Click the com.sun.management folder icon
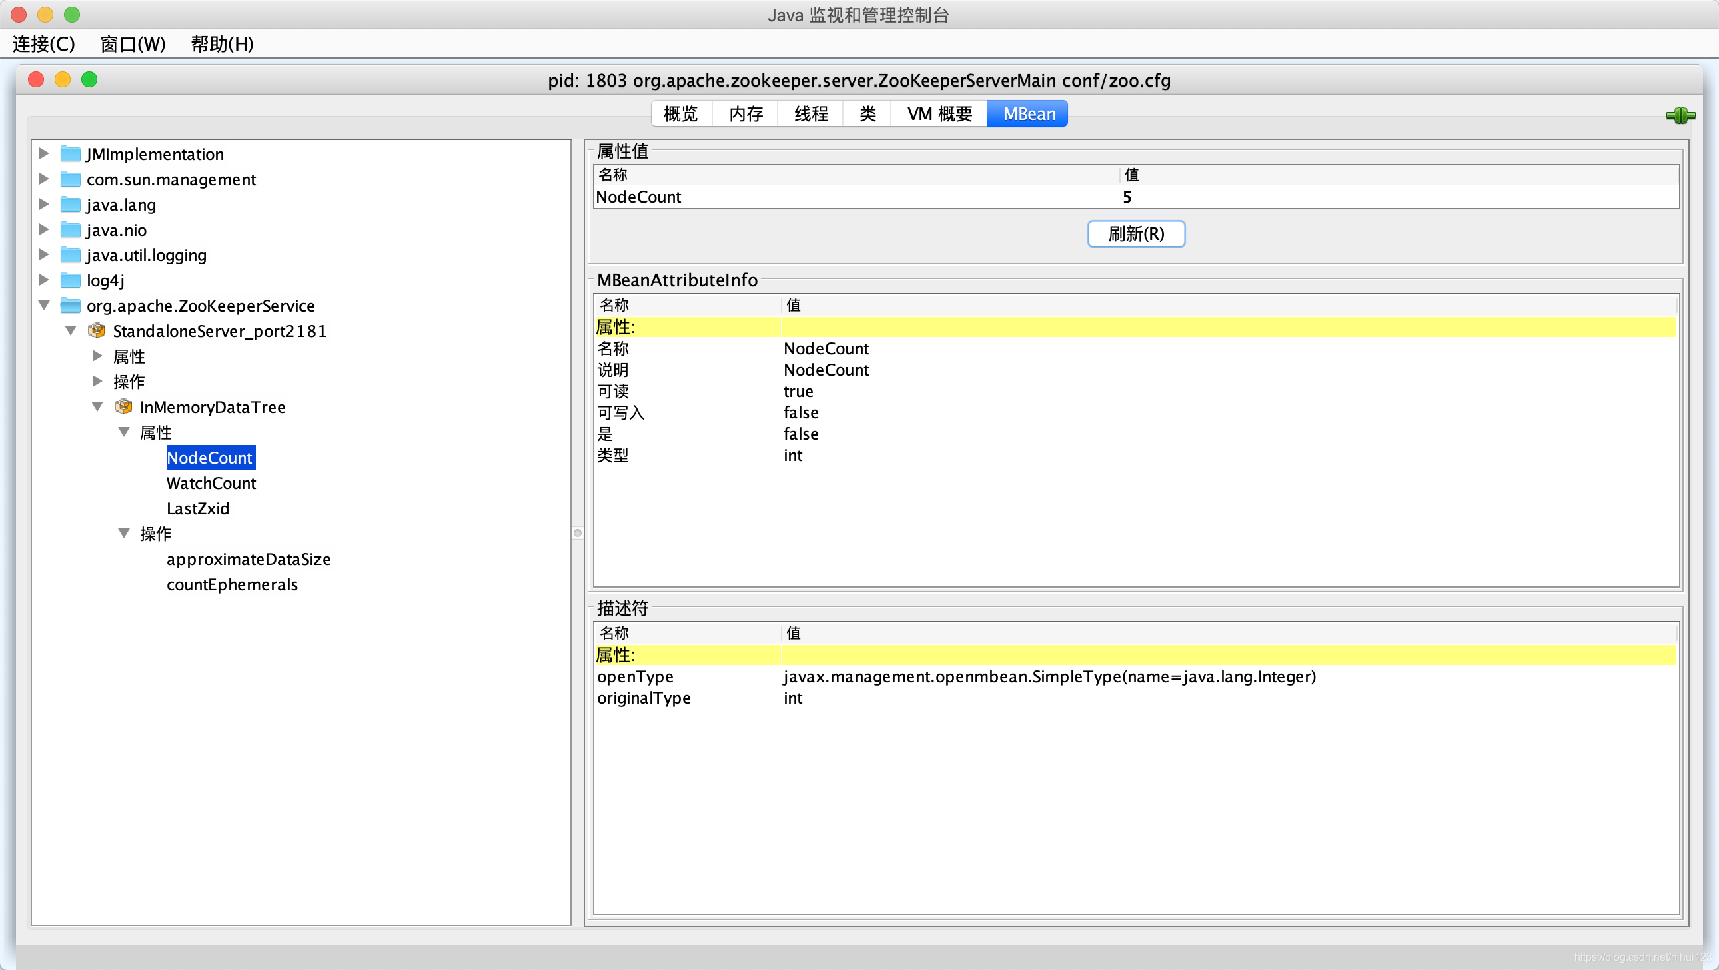Screen dimensions: 1719x970 pyautogui.click(x=70, y=179)
